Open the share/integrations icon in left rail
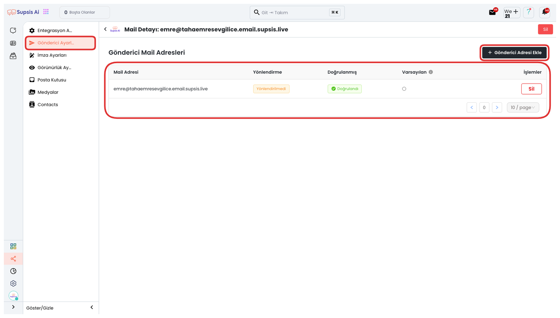This screenshot has width=560, height=318. (x=13, y=259)
